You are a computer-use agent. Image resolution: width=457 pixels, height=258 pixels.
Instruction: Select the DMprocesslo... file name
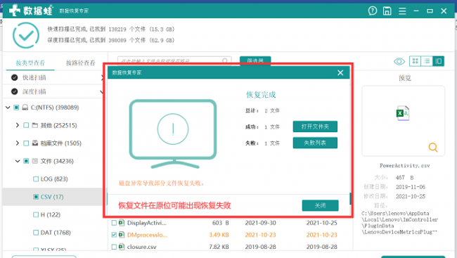coord(147,235)
